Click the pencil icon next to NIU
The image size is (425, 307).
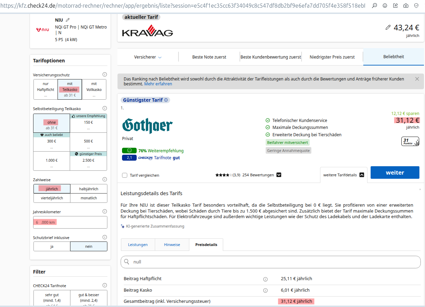click(x=68, y=20)
